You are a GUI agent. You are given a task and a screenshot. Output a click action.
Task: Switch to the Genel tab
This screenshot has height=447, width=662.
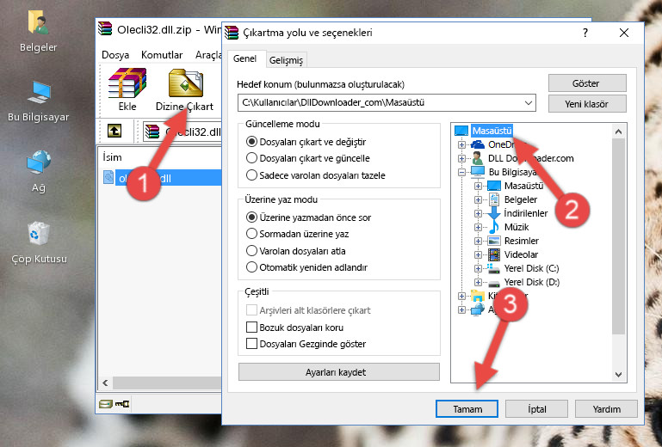click(244, 59)
